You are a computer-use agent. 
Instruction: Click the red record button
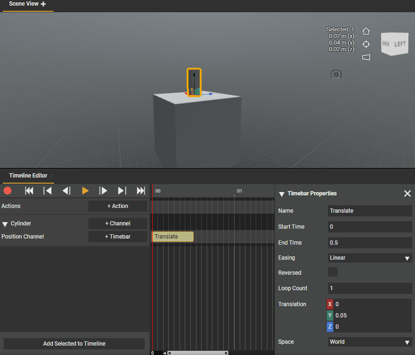8,191
